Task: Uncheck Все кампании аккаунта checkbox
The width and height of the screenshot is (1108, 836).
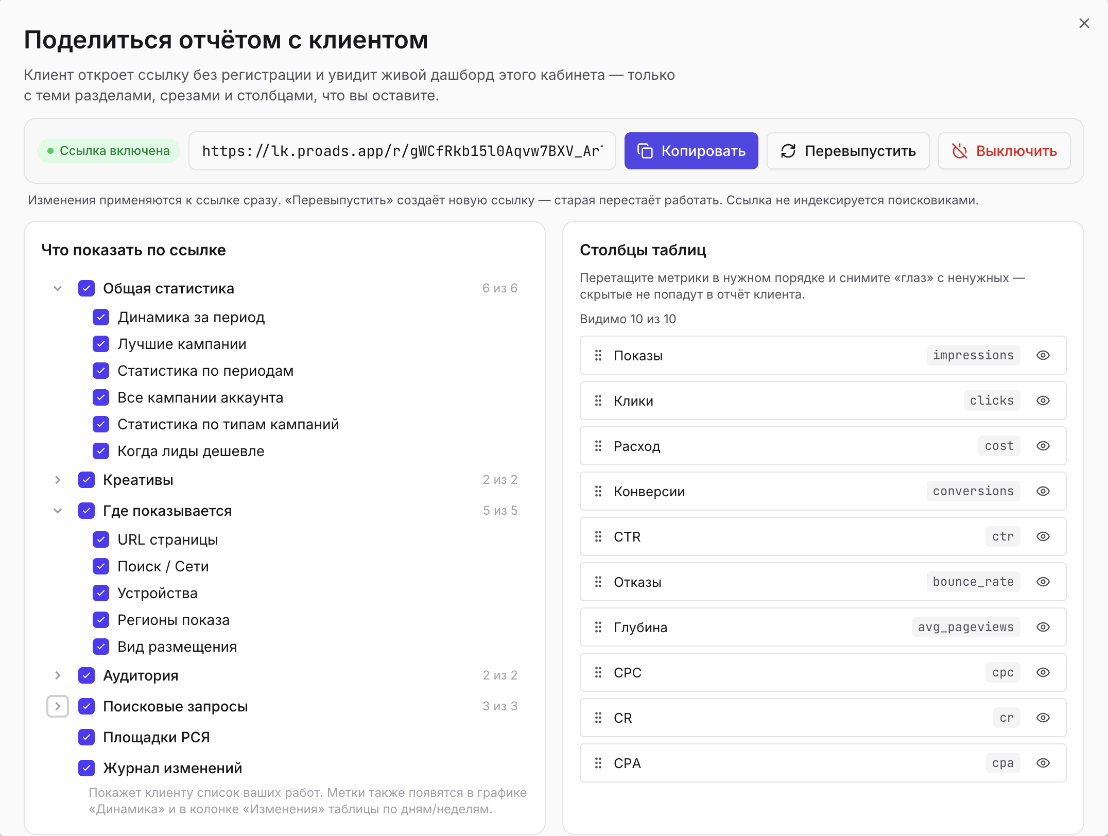Action: [101, 397]
